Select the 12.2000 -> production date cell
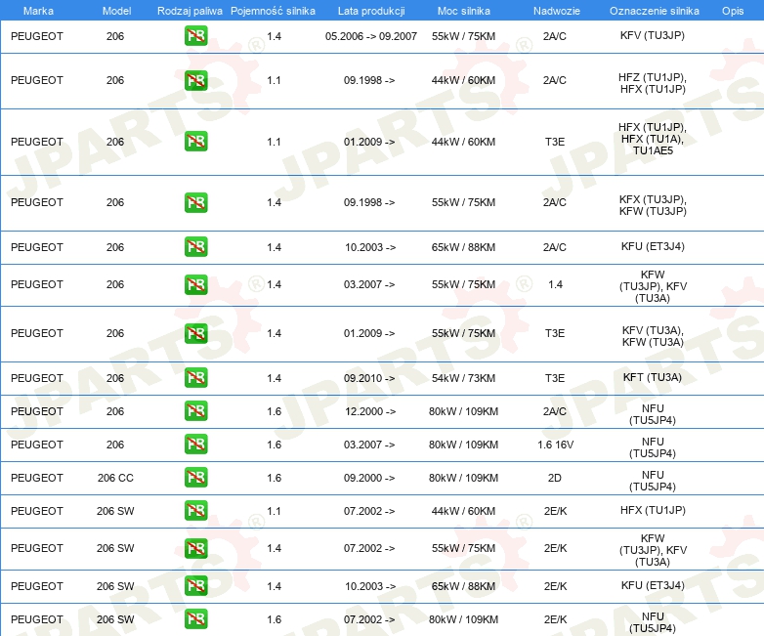Viewport: 764px width, 636px height. click(x=370, y=411)
